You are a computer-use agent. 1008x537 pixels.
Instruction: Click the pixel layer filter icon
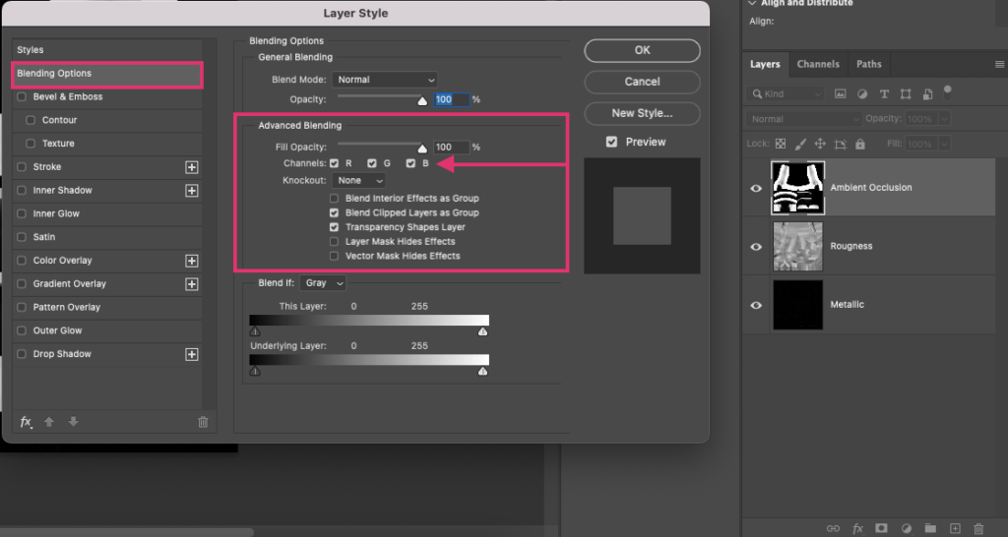[841, 93]
